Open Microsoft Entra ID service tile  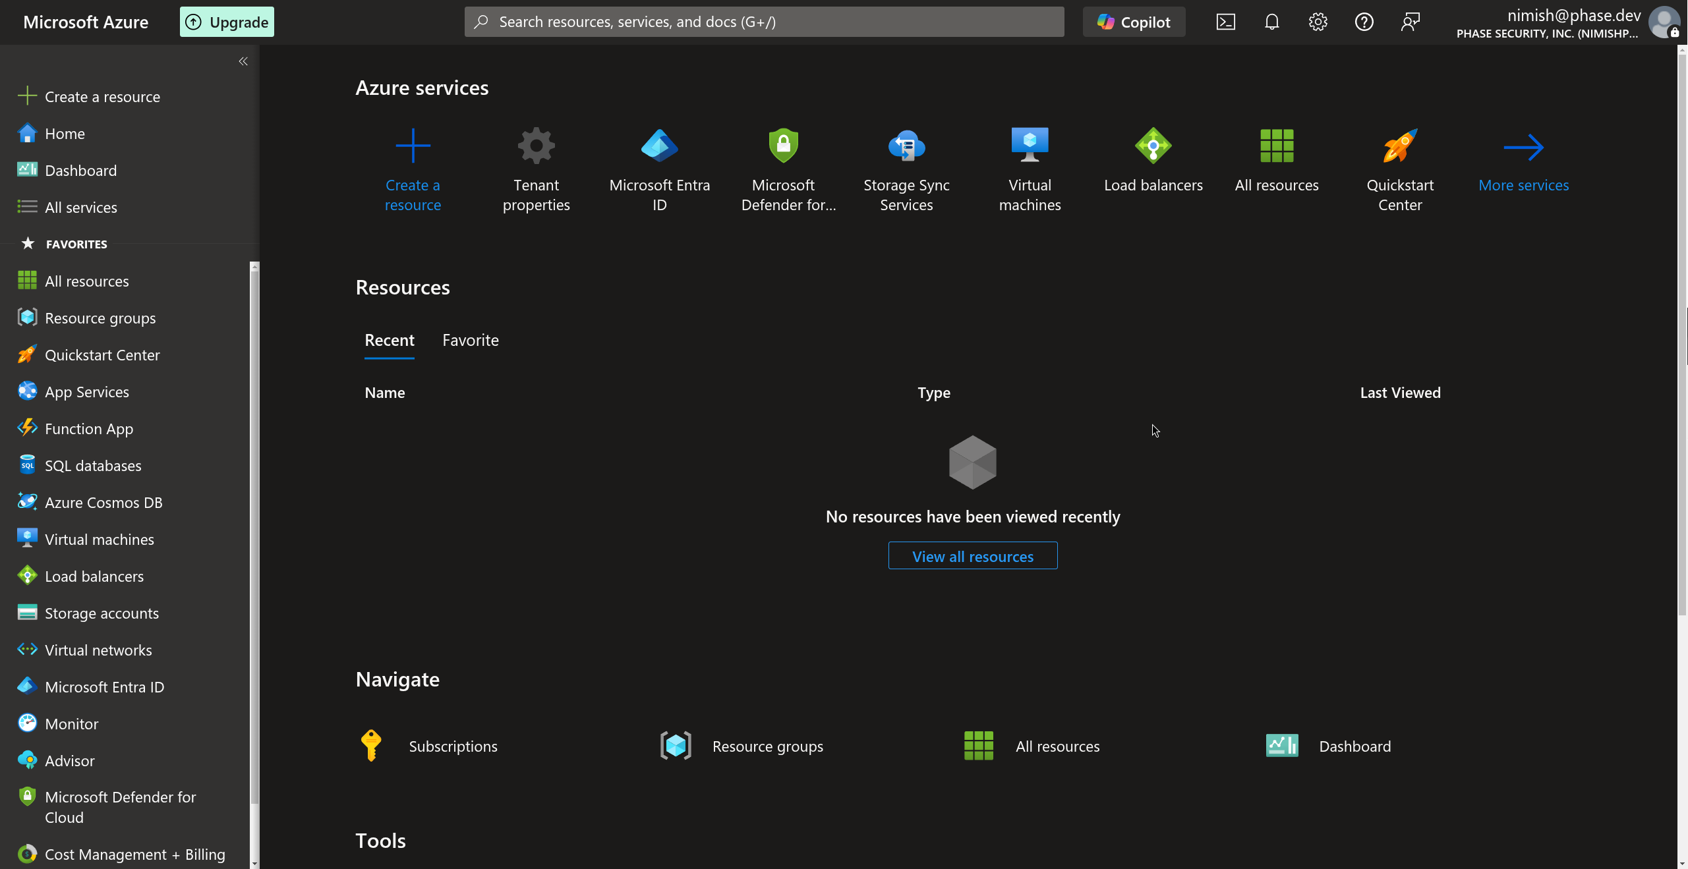(x=659, y=169)
